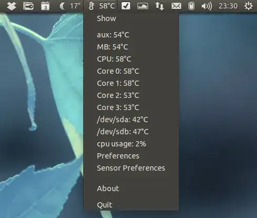
Task: Open the mail envelope indicator
Action: tap(176, 6)
